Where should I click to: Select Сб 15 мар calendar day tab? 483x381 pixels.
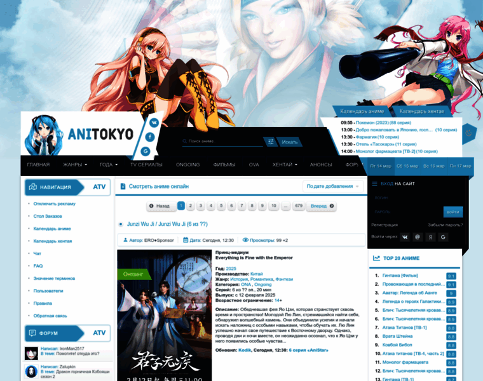click(407, 166)
